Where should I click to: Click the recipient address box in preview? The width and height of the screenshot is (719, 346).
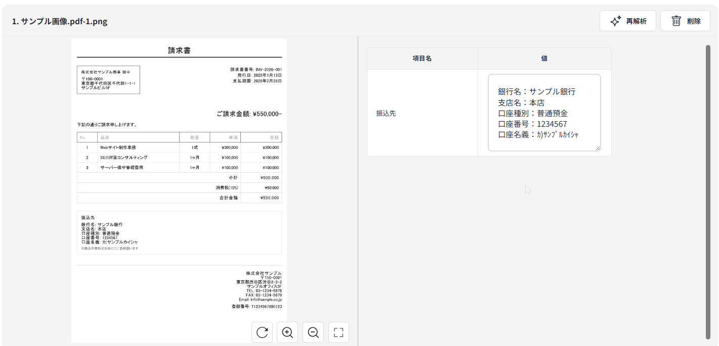(108, 80)
